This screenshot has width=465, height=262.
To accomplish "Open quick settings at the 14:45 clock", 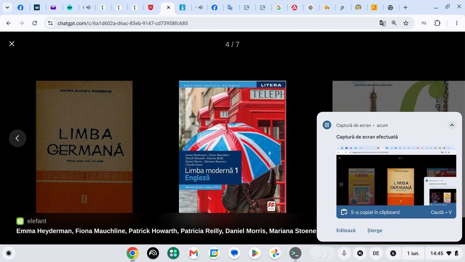I will [444, 253].
